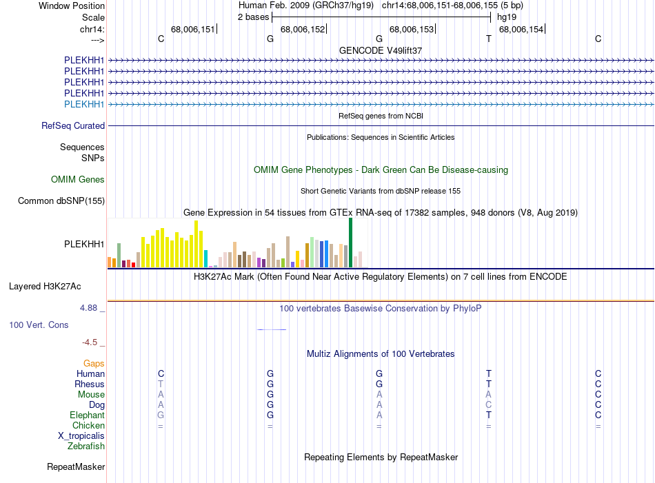Click the -4.5 PhyloP lower scale value
Screen dimensions: 655x483
point(90,342)
